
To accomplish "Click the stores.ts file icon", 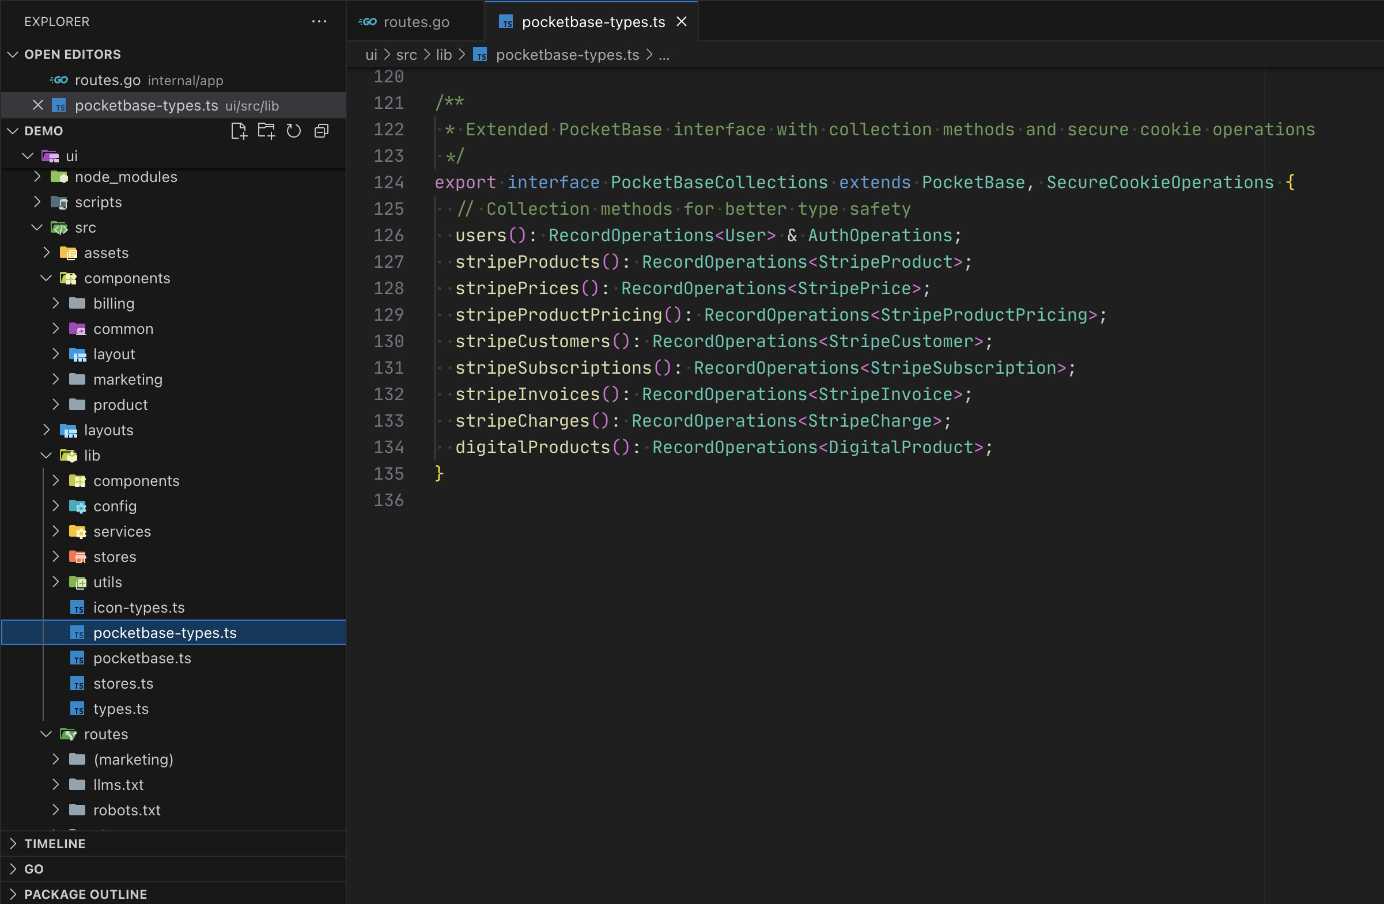I will (77, 683).
